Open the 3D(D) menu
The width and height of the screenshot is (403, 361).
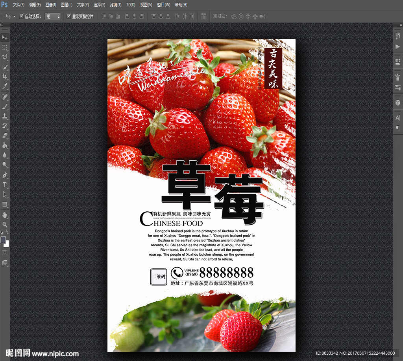131,5
